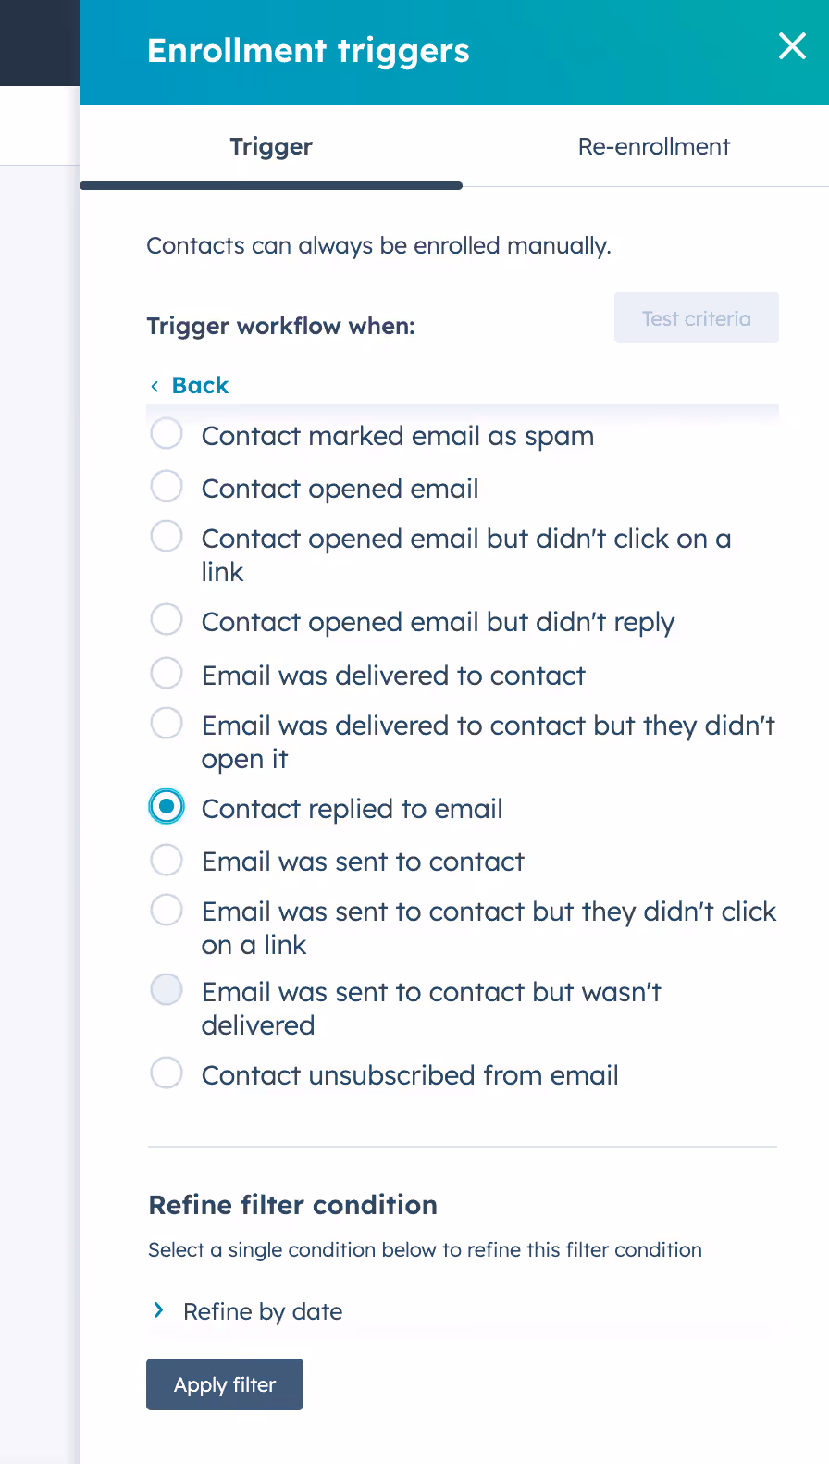Open the Refine by date label
829x1464 pixels.
[x=263, y=1311]
